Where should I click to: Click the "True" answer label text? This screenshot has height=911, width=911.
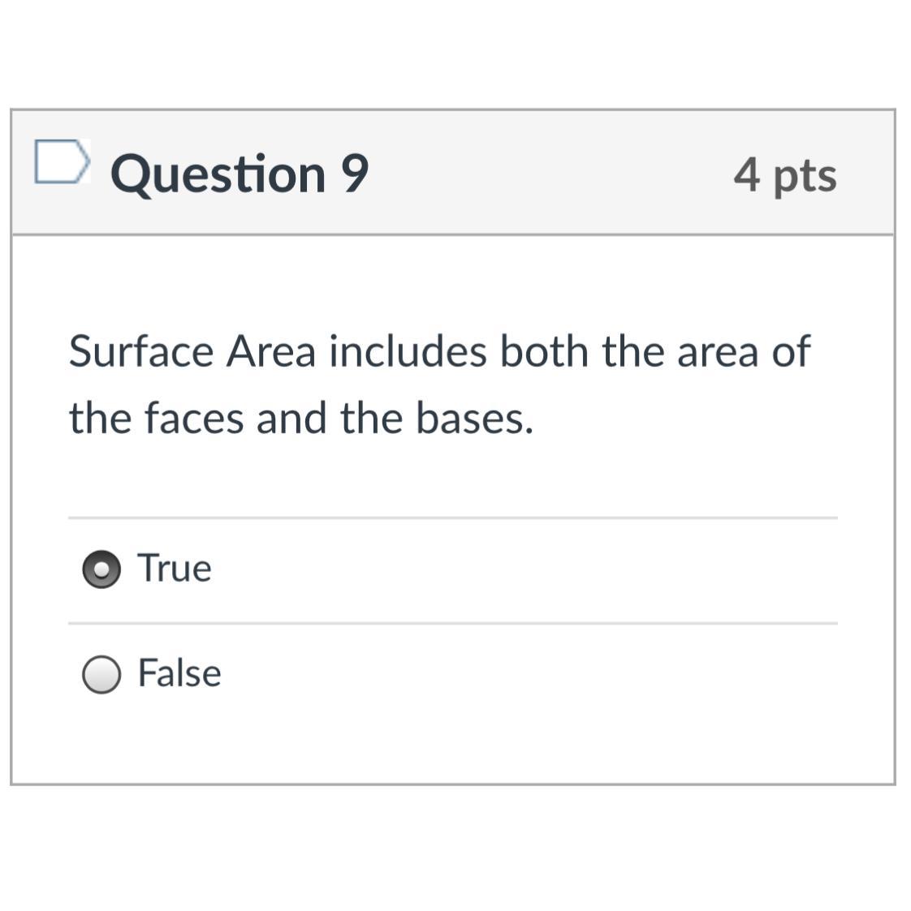point(175,568)
